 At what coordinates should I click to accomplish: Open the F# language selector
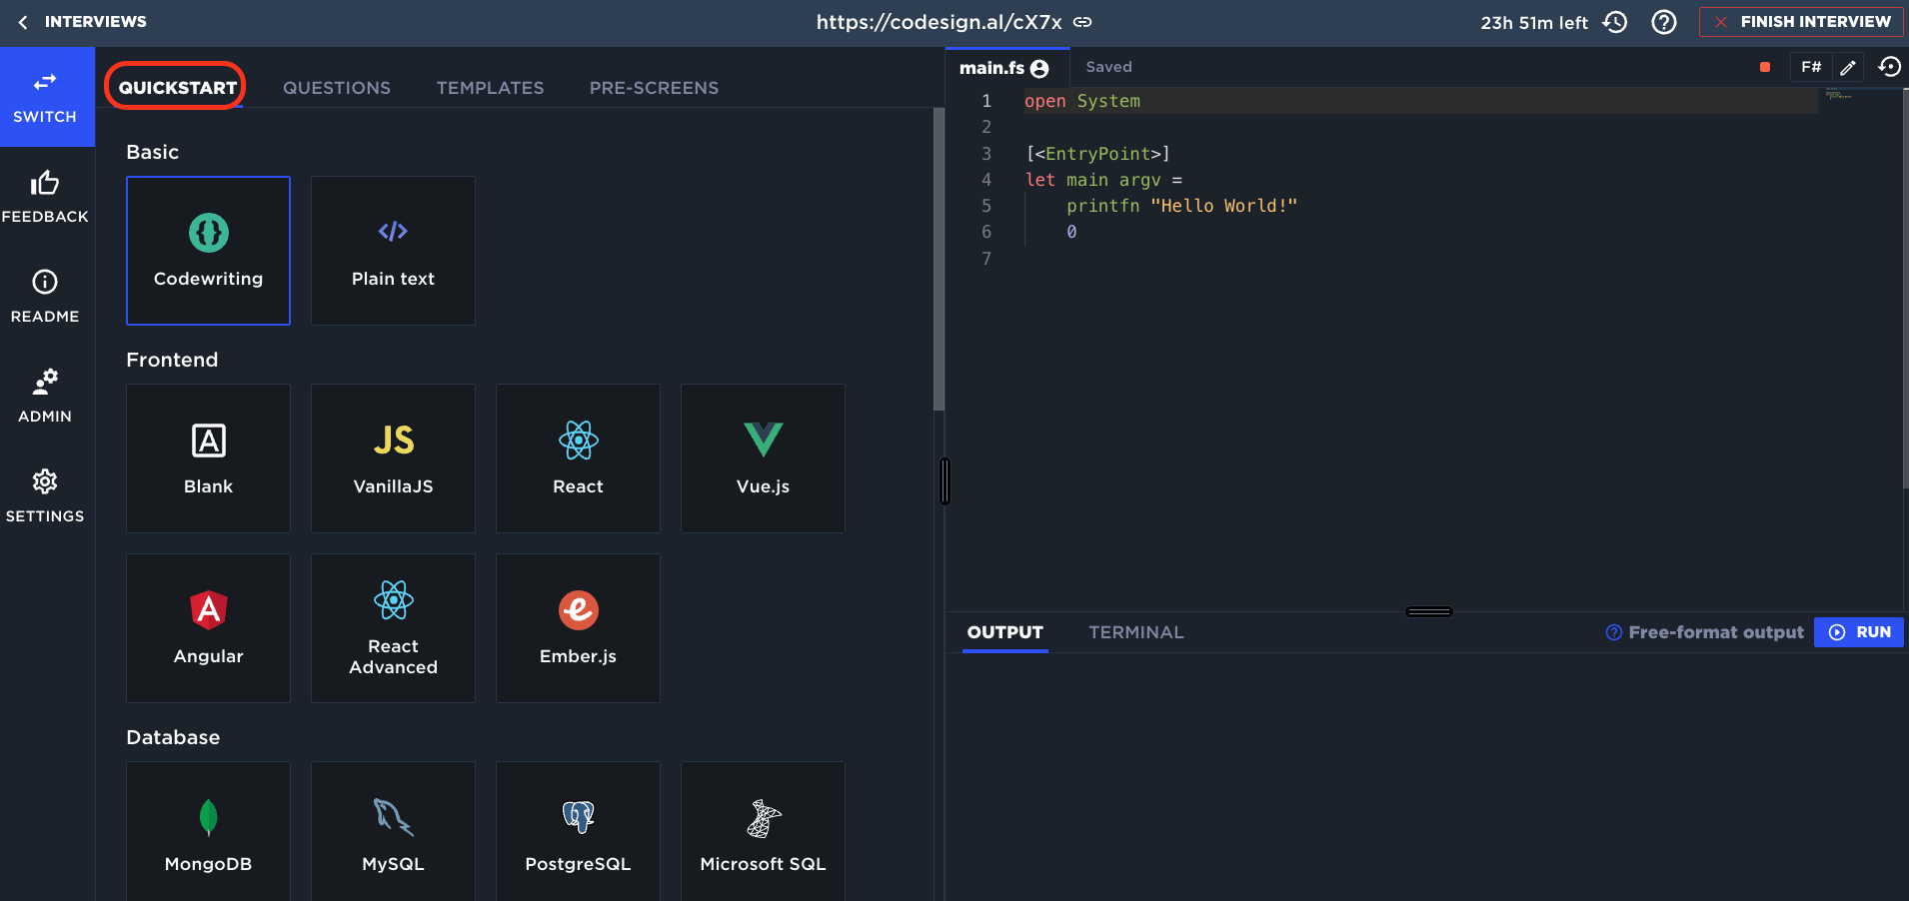coord(1810,67)
